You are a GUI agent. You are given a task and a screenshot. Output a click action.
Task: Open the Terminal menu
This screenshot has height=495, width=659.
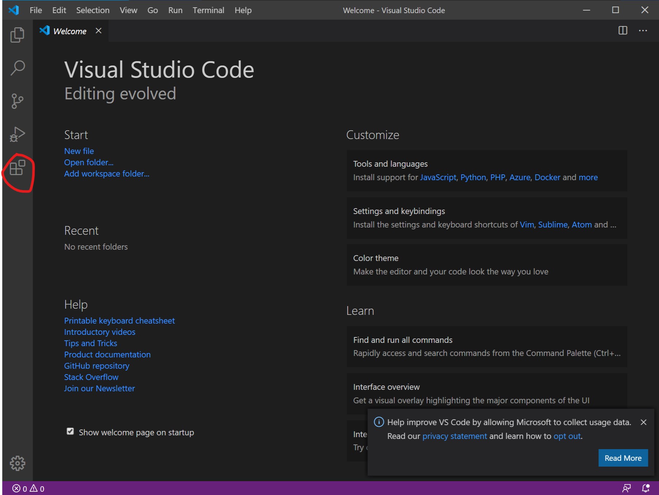pyautogui.click(x=208, y=10)
